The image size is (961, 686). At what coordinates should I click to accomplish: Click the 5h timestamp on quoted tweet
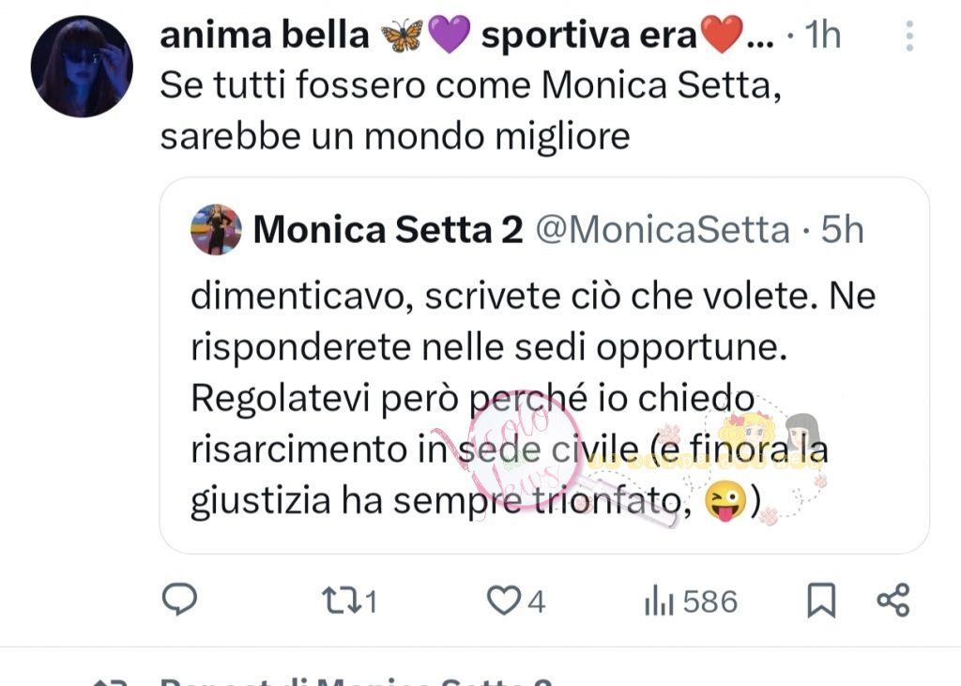(x=842, y=229)
